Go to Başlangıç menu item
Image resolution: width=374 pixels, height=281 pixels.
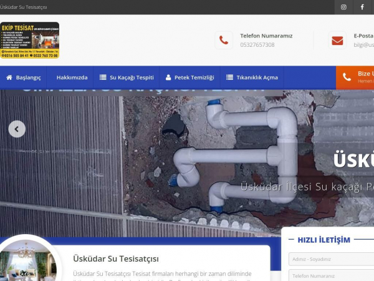(x=24, y=77)
